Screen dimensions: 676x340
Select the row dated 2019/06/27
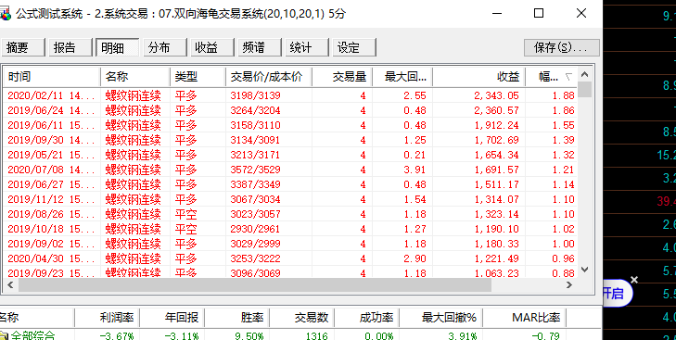[x=291, y=184]
